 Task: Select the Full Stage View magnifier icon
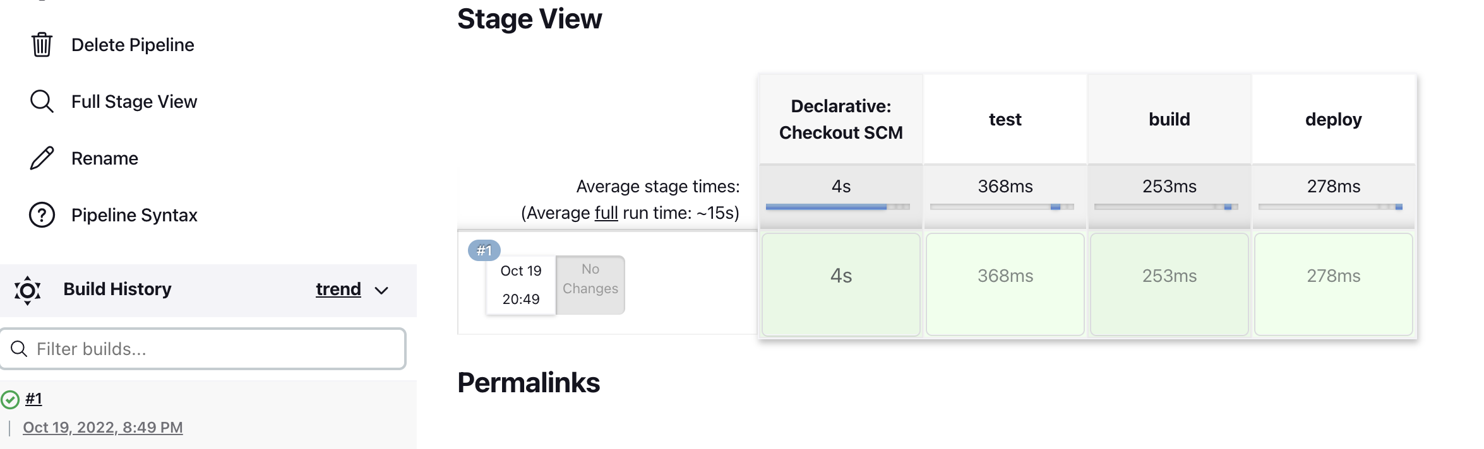pos(41,101)
